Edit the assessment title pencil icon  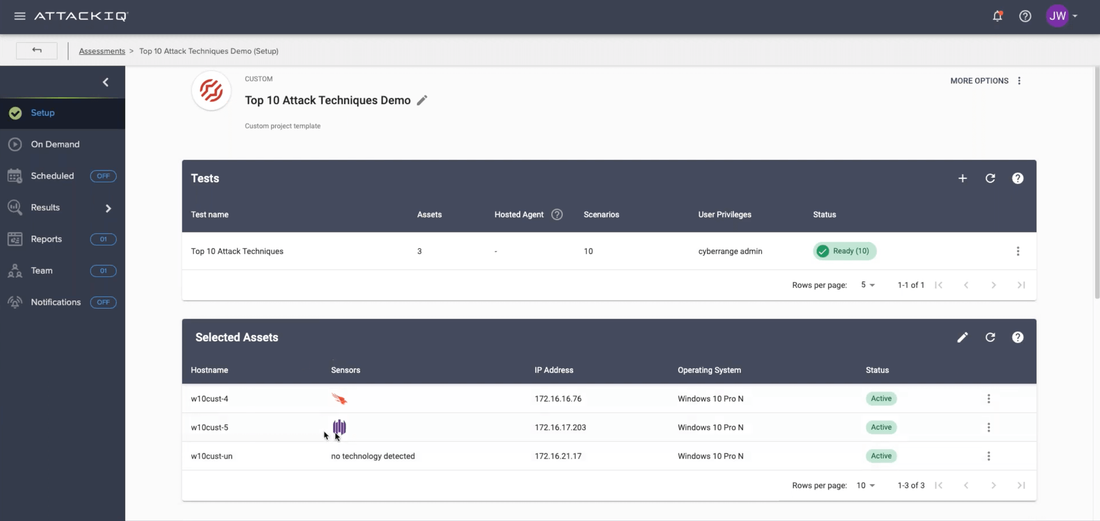pyautogui.click(x=422, y=100)
